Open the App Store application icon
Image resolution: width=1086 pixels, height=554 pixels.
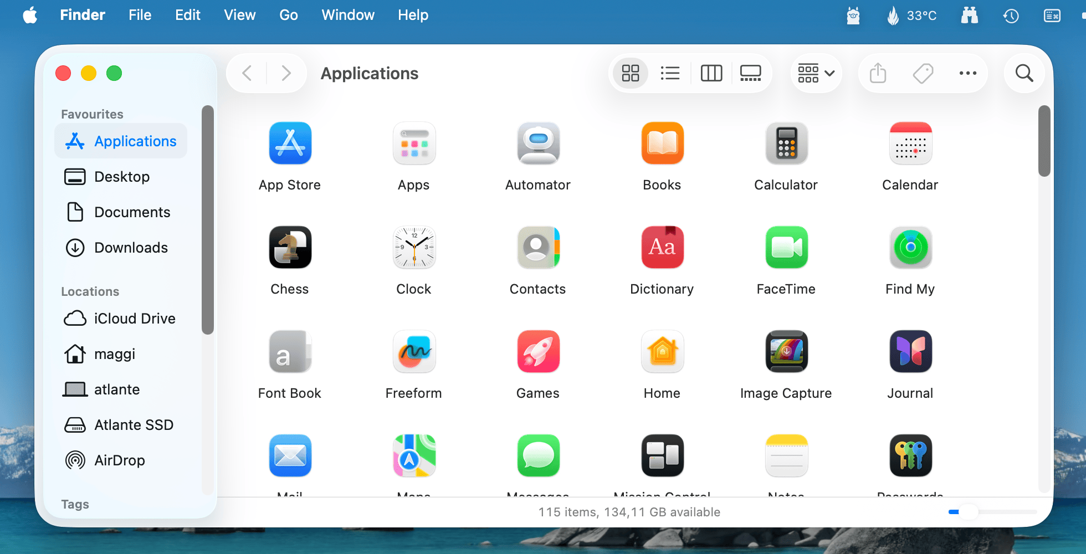tap(290, 143)
